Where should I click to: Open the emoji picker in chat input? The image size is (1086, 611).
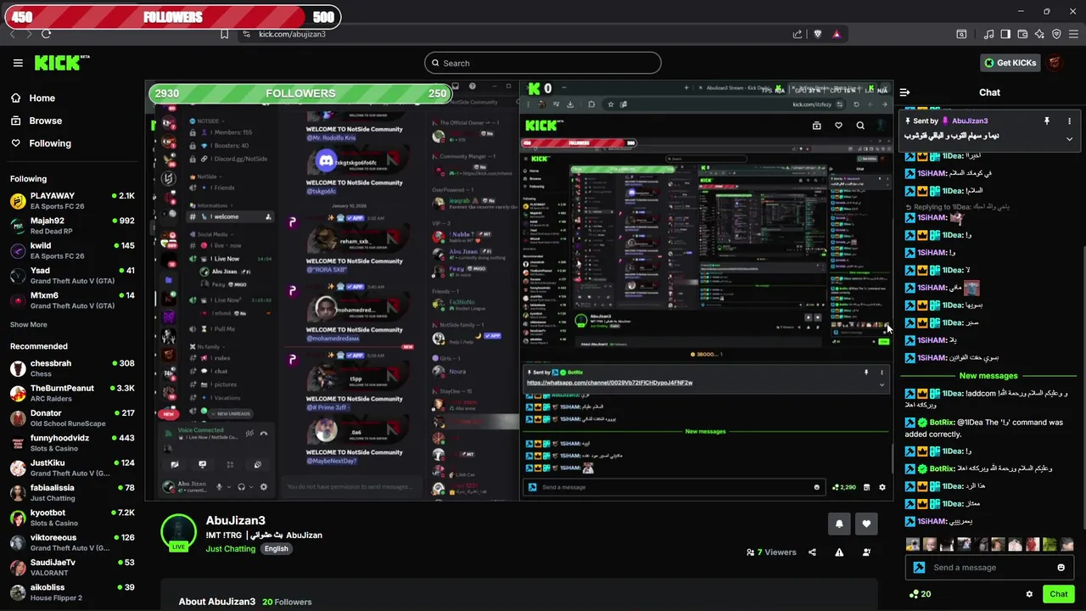[1061, 568]
